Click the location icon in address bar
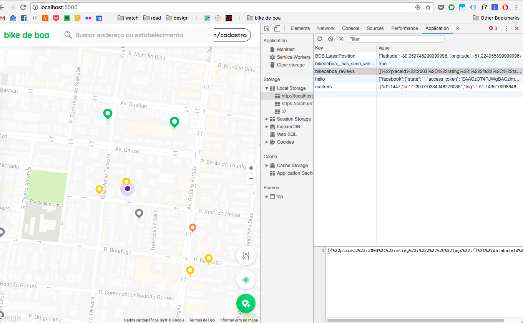Viewport: 523px width, 323px height. (x=418, y=7)
